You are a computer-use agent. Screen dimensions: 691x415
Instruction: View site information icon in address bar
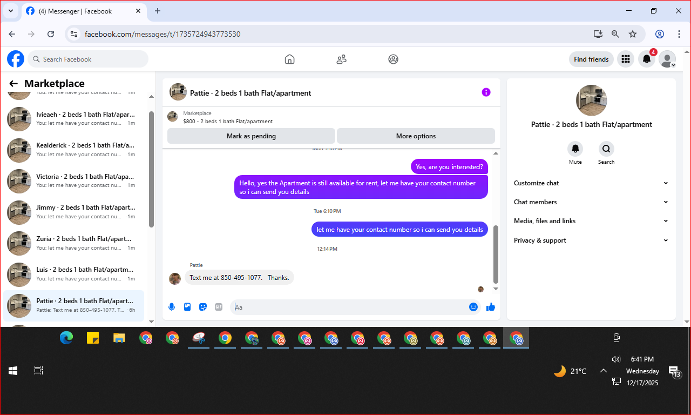pyautogui.click(x=74, y=34)
